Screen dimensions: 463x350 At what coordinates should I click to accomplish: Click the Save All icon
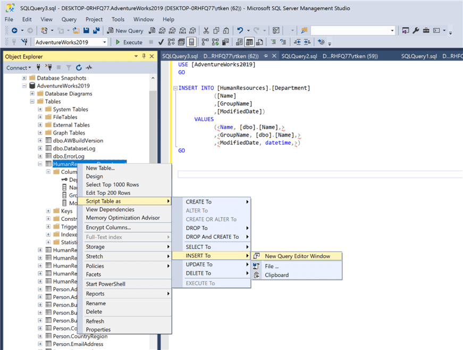[x=96, y=30]
